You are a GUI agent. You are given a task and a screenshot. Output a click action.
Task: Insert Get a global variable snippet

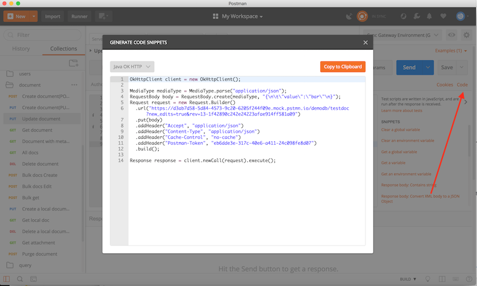399,152
